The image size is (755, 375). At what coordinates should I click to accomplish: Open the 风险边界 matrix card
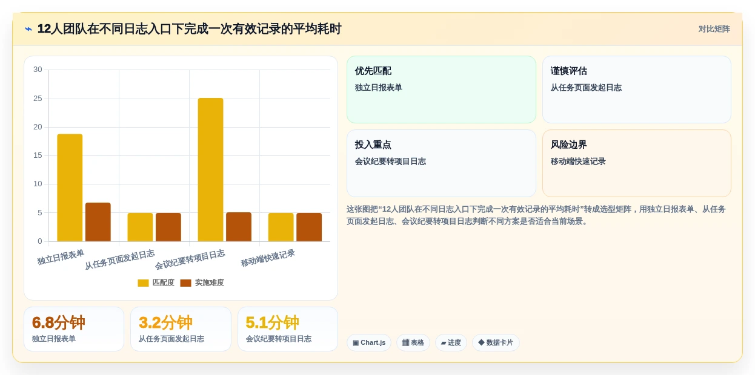(x=637, y=163)
